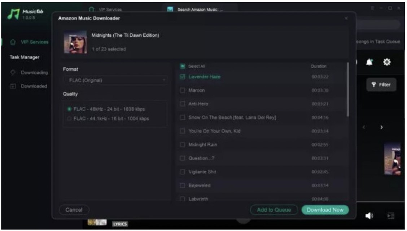Click the LYRICS badge

click(x=120, y=224)
